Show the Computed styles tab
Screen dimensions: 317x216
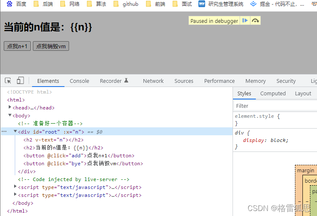point(272,93)
